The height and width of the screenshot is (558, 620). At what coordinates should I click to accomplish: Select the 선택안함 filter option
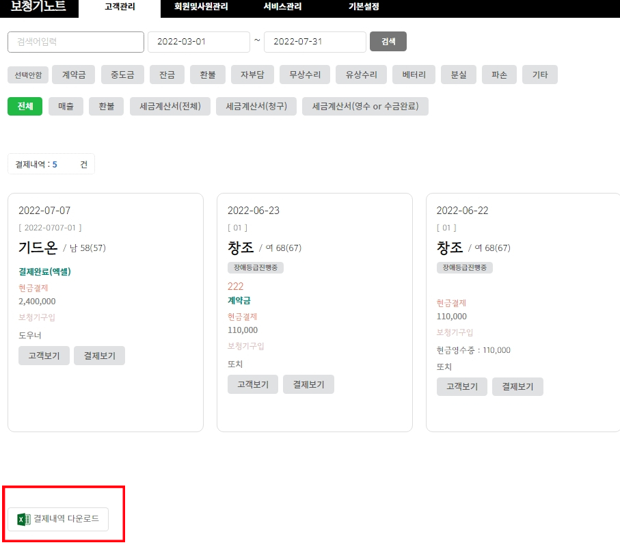tap(28, 75)
